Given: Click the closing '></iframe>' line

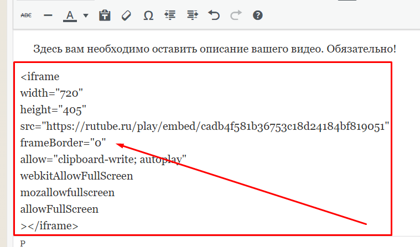Looking at the screenshot, I should 49,226.
